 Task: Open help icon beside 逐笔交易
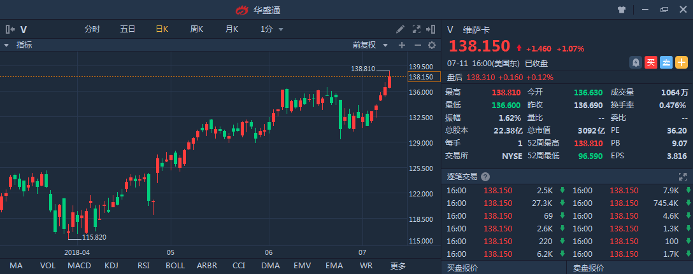tap(485, 177)
